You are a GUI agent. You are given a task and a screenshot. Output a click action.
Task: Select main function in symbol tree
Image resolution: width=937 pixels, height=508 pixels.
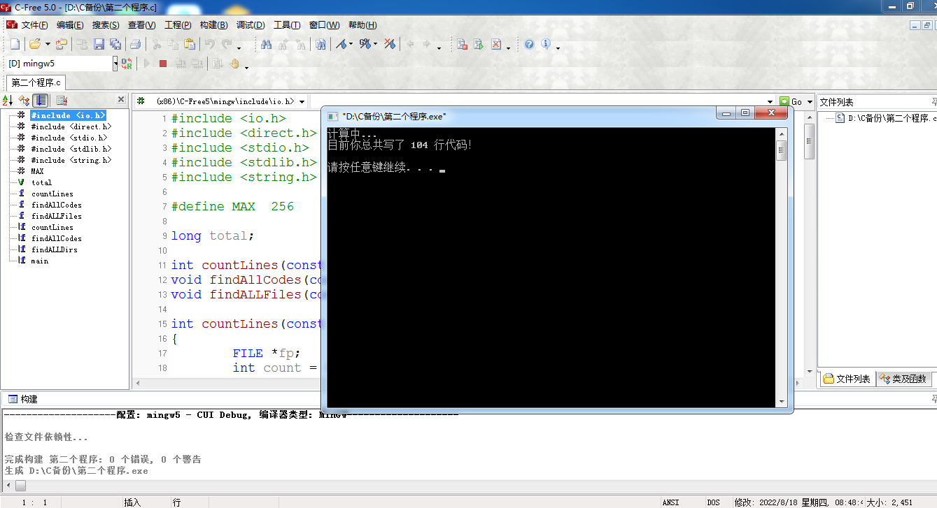[x=40, y=261]
